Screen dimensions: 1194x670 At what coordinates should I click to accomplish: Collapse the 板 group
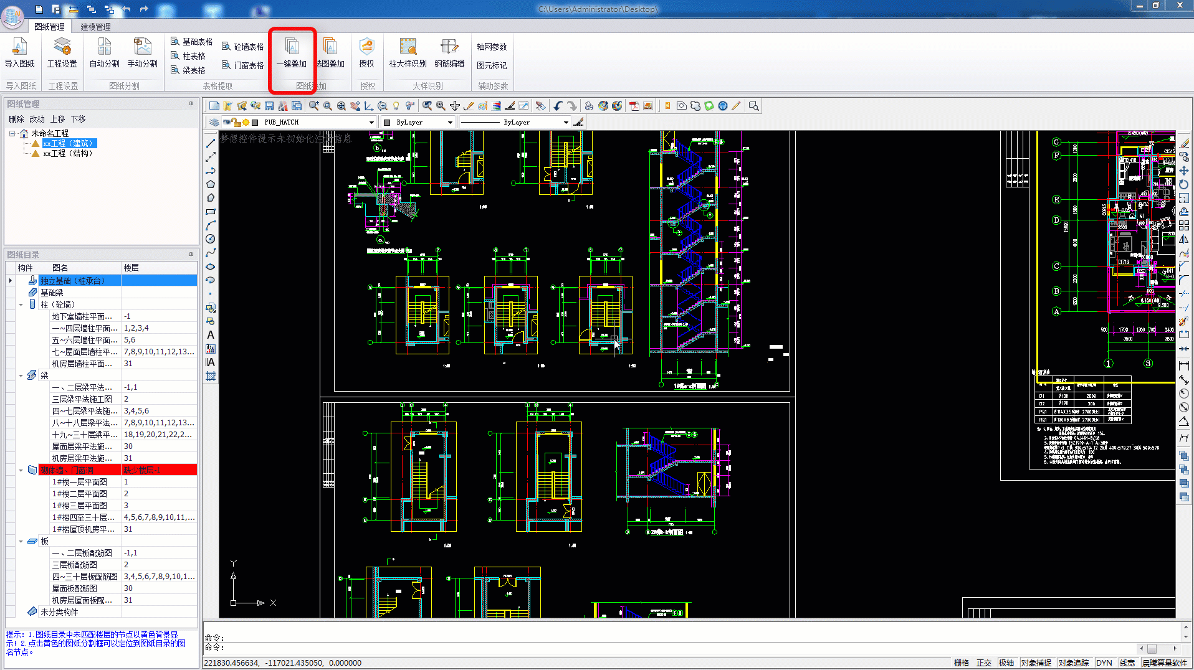pyautogui.click(x=21, y=541)
